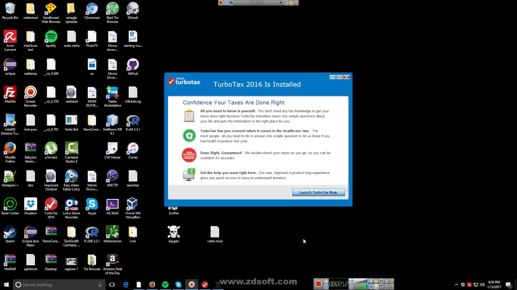Select the Notepad++ desktop icon
517x290 pixels.
pos(10,178)
